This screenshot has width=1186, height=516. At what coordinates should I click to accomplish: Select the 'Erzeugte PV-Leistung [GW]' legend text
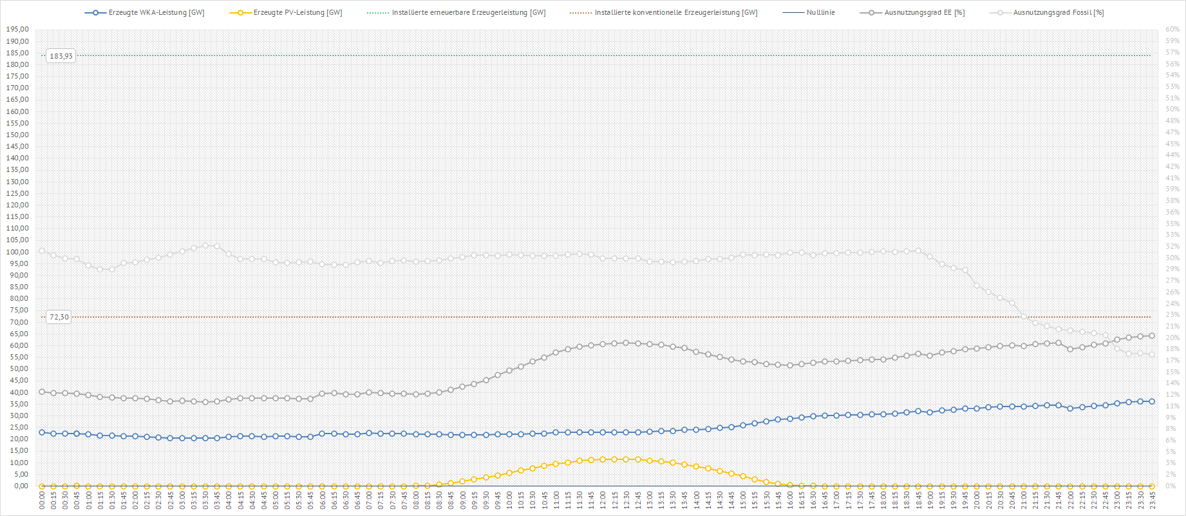point(297,13)
